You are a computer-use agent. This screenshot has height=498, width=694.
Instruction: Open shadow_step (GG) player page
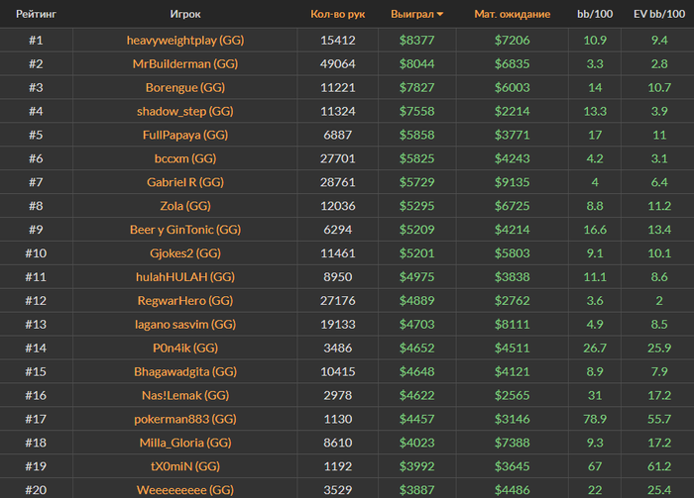click(x=184, y=111)
